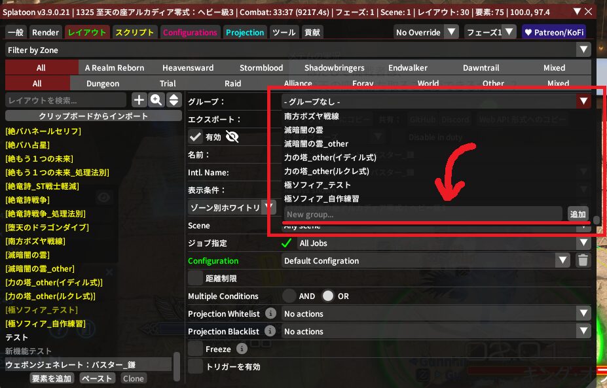Click the magnifier icon beside layout search

(156, 100)
